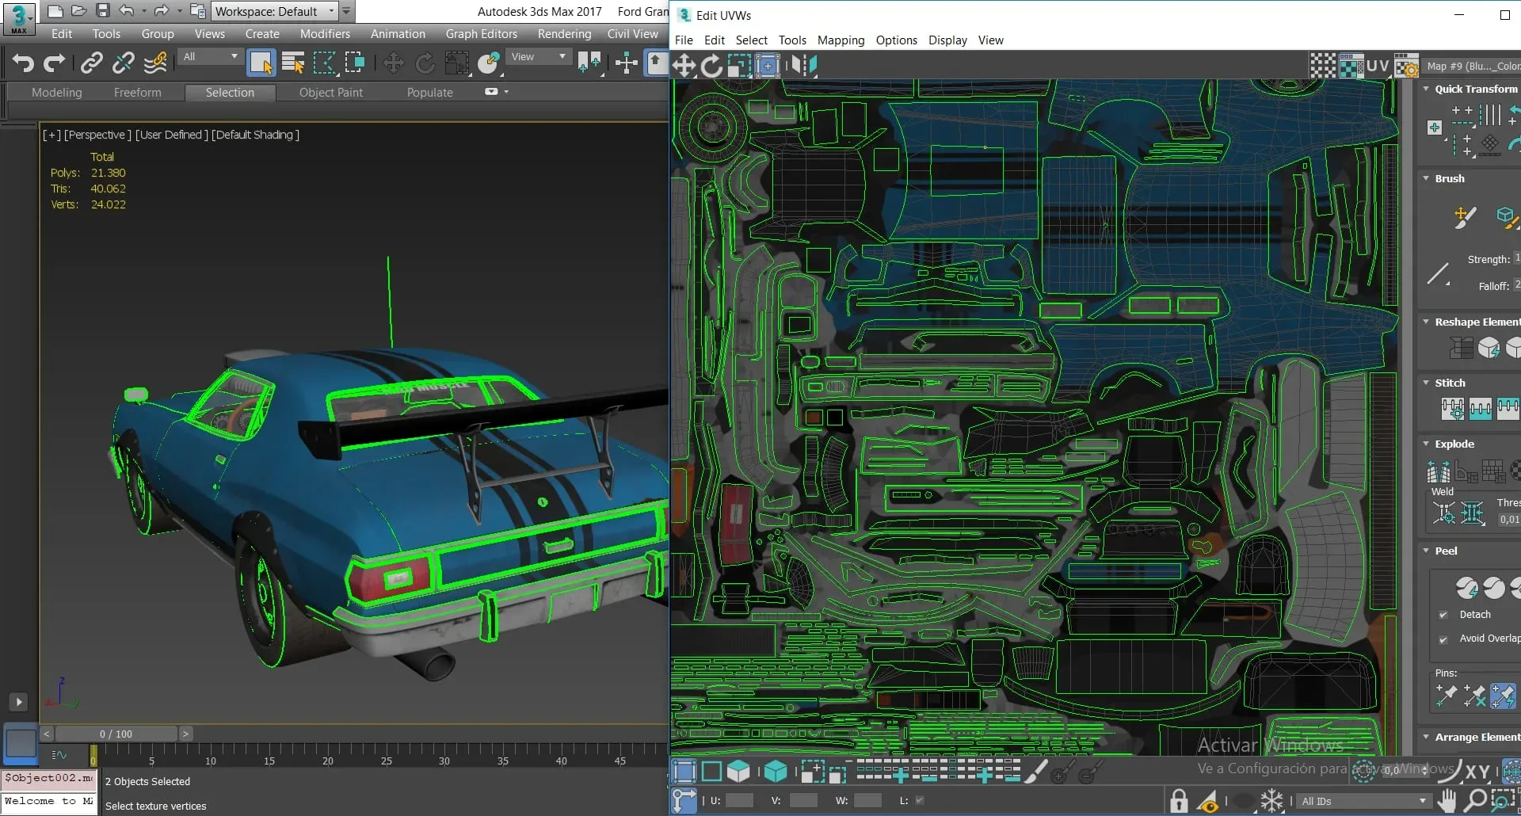This screenshot has width=1521, height=816.
Task: Click Mirror Horizontal in Edit UVWs toolbar
Action: 803,66
